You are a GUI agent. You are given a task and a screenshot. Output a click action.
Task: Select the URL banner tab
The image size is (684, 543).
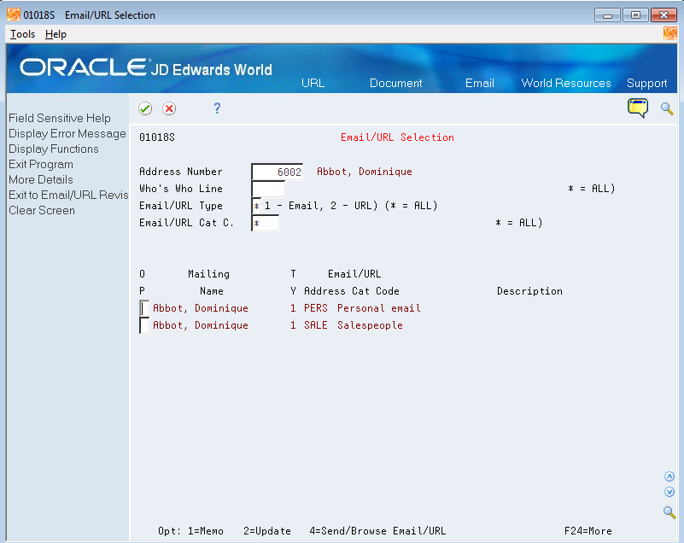click(x=313, y=84)
